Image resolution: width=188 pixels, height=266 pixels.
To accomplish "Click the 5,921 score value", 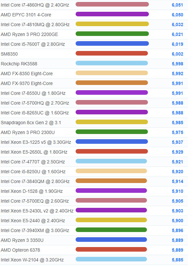I will point(178,162).
